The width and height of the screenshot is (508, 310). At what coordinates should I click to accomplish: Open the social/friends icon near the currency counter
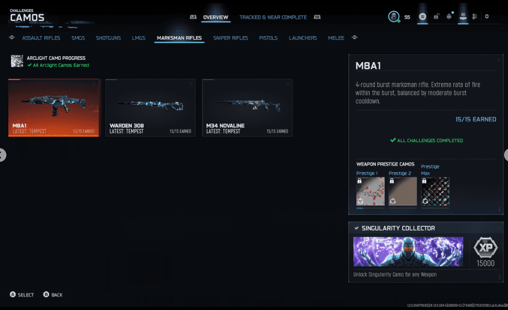(x=474, y=16)
